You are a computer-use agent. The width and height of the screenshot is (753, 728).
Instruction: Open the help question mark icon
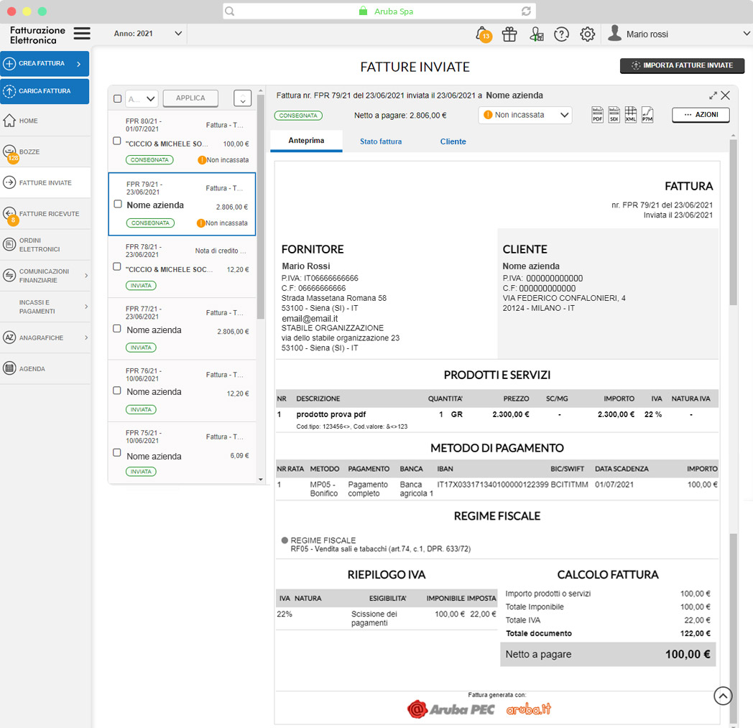[x=561, y=34]
